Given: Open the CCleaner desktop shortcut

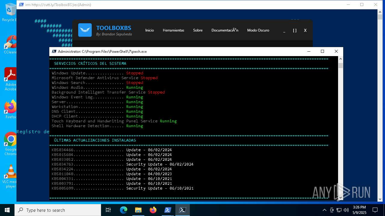Looking at the screenshot, I should [10, 45].
